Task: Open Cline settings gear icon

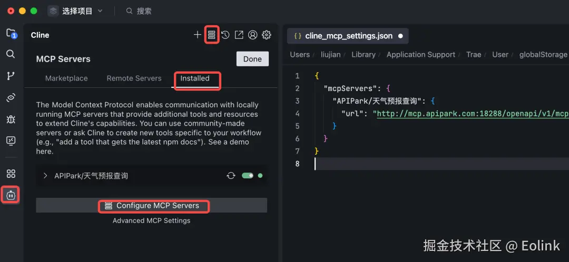Action: [x=267, y=35]
